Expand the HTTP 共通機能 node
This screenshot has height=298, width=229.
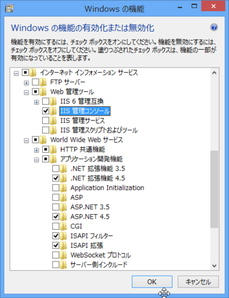37,150
